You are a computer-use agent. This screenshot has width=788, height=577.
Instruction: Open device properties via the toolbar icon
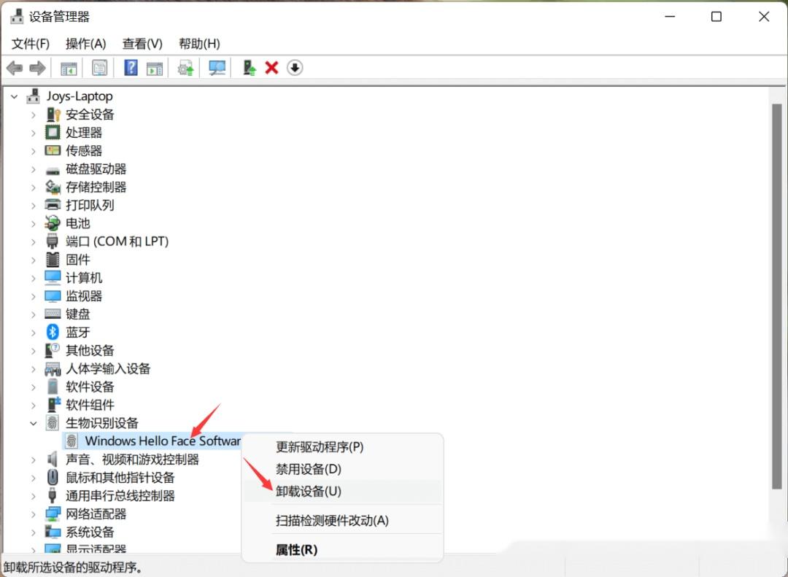click(x=99, y=68)
